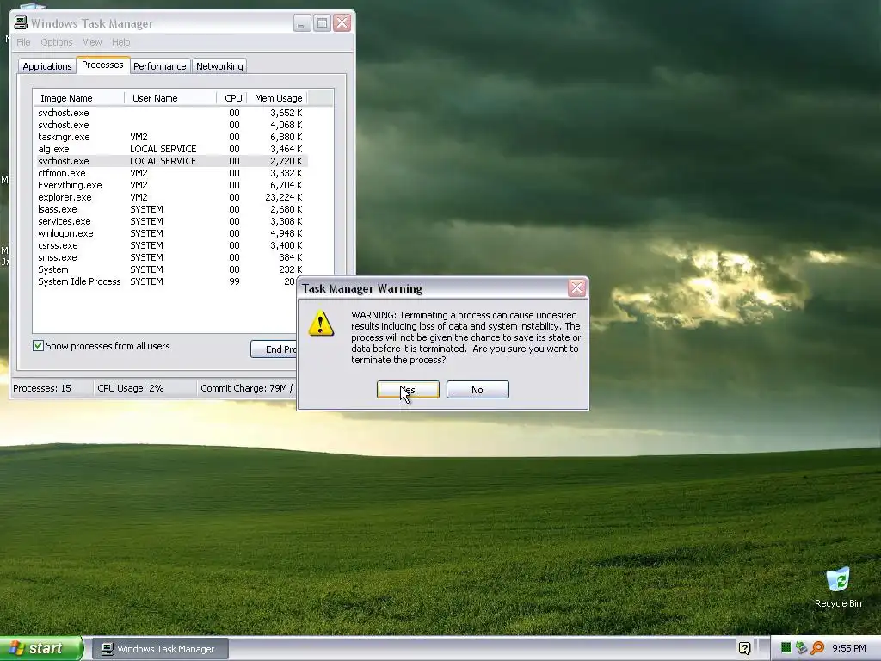
Task: Open the Help menu
Action: [x=120, y=42]
